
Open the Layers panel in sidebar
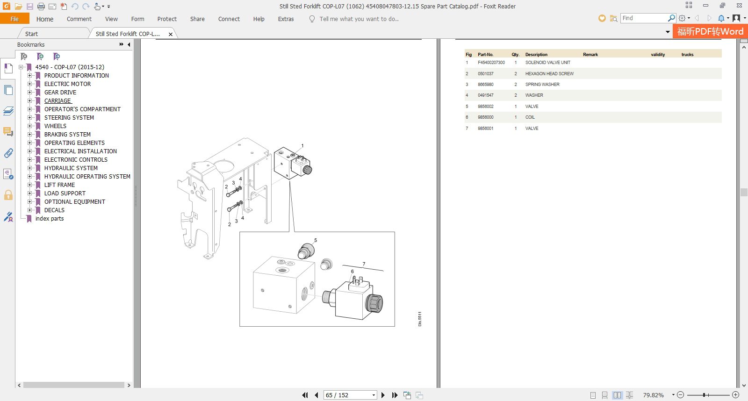8,111
